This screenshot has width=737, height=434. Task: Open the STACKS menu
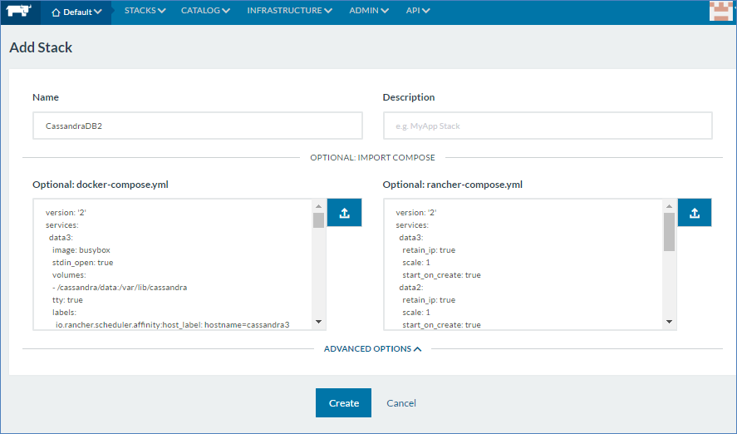pyautogui.click(x=145, y=11)
